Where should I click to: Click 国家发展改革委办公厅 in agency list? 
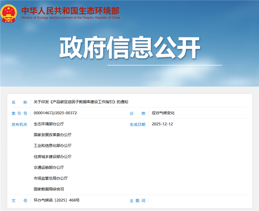click(53, 135)
